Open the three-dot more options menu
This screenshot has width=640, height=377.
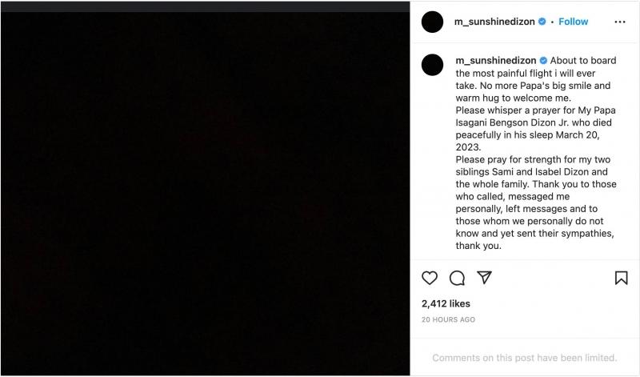tap(620, 22)
